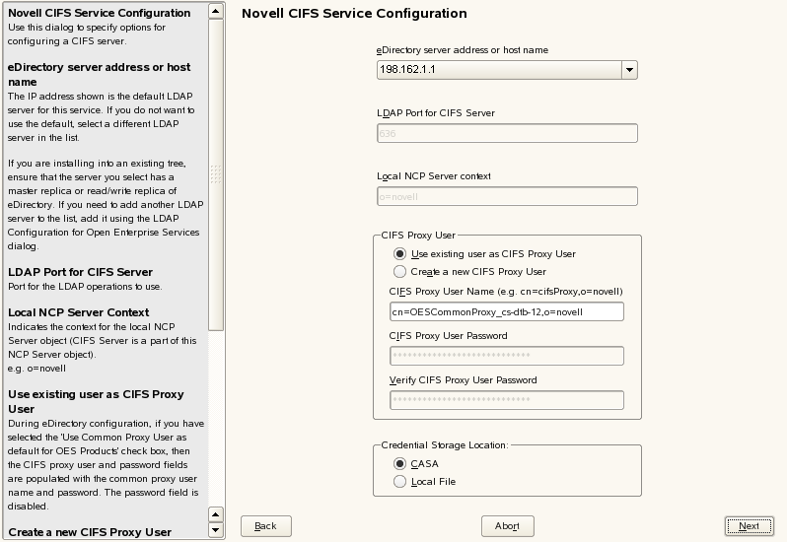Click the 'Use existing user as CIFS Proxy User' help heading

[96, 402]
